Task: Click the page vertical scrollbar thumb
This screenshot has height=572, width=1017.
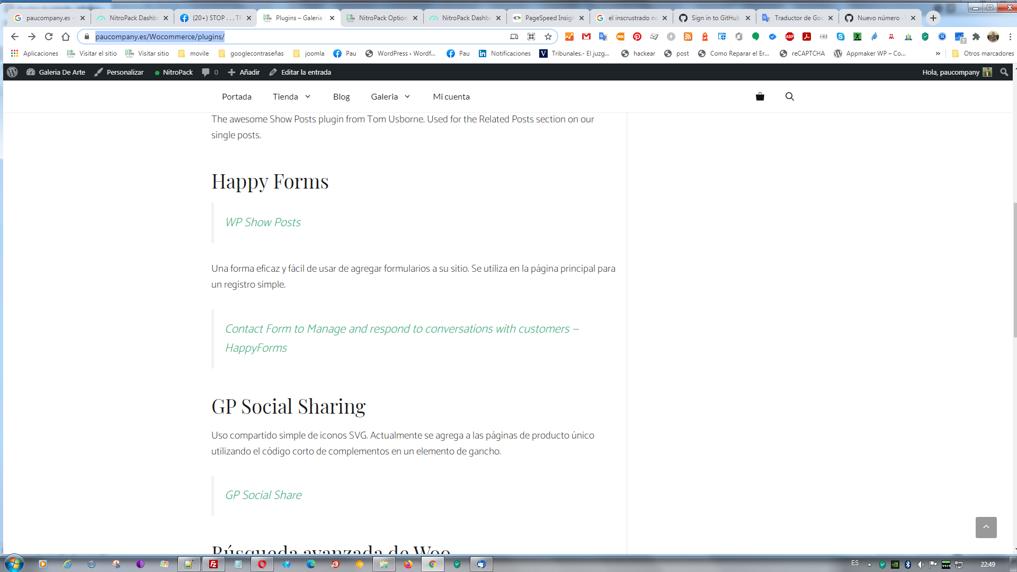Action: tap(1014, 270)
